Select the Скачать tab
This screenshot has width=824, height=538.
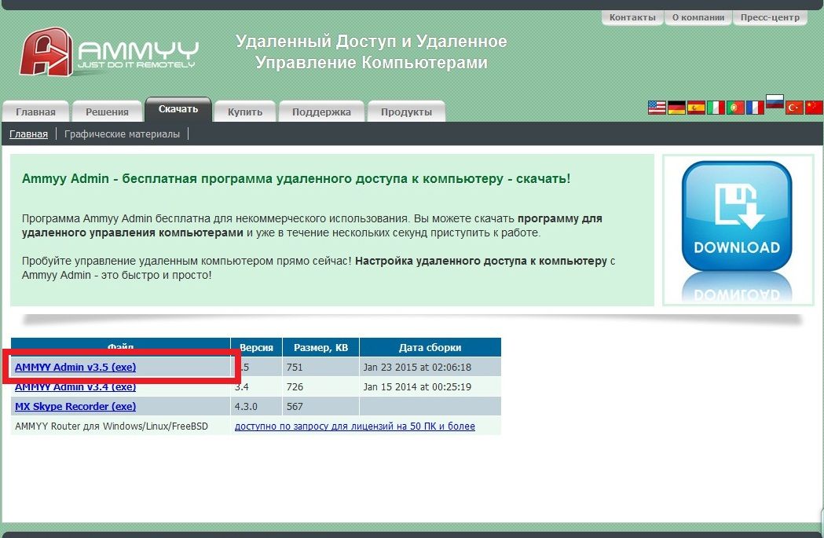[x=178, y=109]
